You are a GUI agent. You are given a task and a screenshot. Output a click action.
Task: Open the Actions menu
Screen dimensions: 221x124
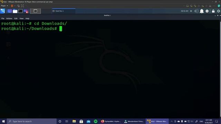[x=9, y=19]
